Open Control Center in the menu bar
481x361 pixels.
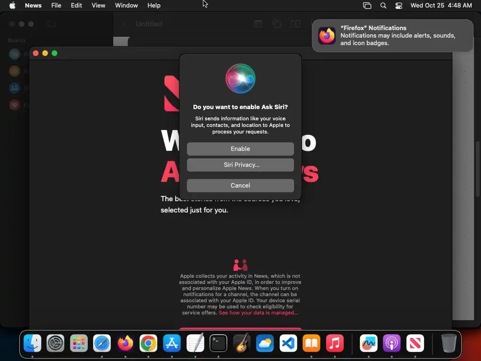coord(398,5)
